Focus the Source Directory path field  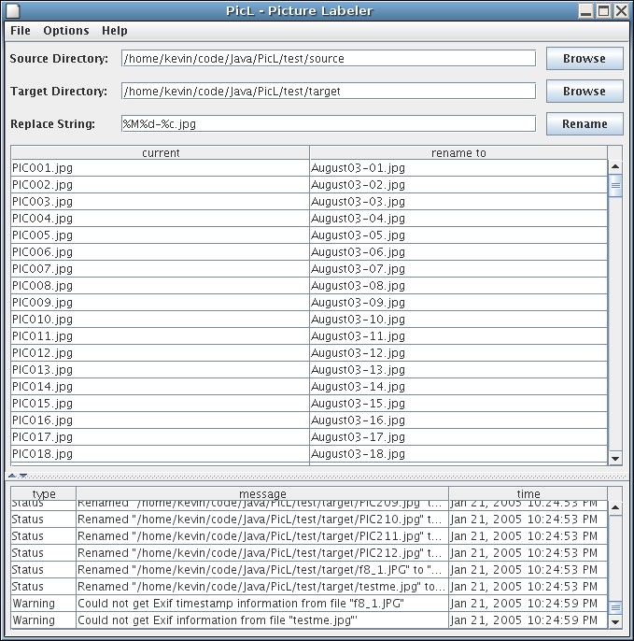tap(328, 59)
